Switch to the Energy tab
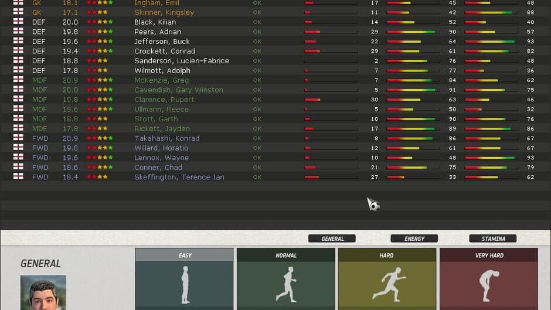Screen dimensions: 551x310 click(414, 239)
